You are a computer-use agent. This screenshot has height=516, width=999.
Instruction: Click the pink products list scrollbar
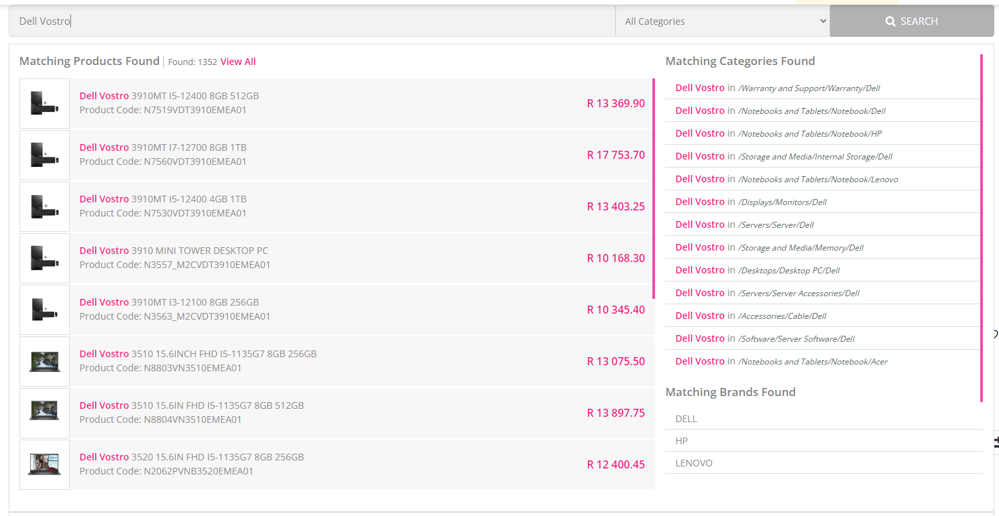(653, 188)
